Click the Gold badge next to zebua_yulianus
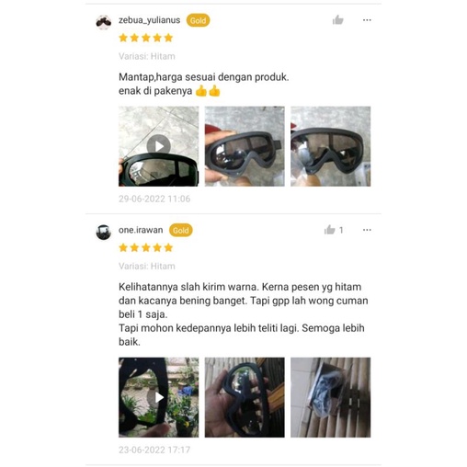 point(198,20)
